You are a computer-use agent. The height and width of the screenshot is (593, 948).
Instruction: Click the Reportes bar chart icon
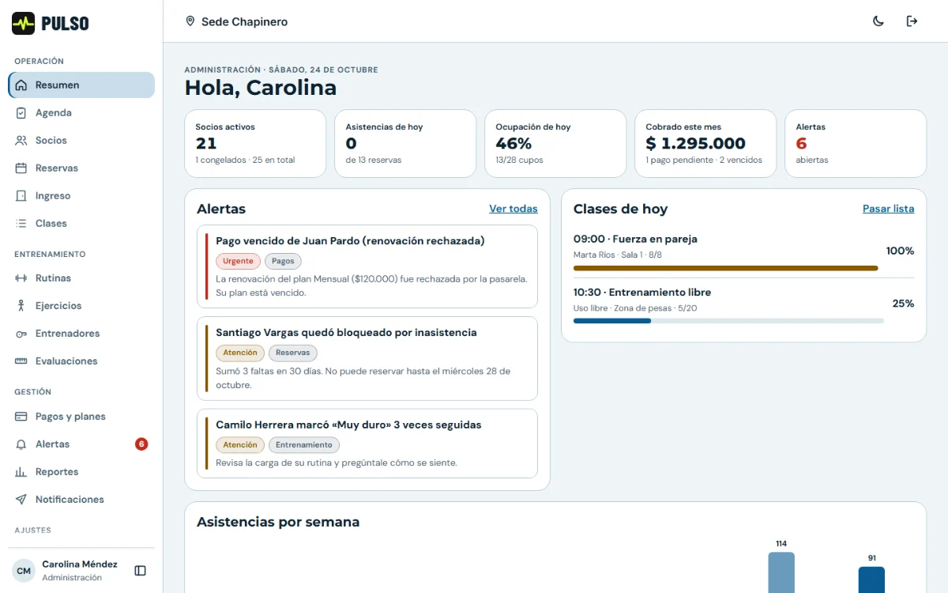pos(21,472)
